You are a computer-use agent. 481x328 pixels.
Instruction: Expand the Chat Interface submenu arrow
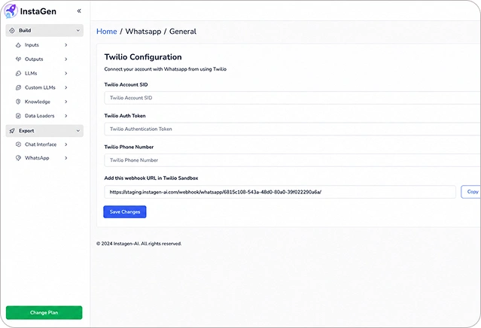(66, 144)
